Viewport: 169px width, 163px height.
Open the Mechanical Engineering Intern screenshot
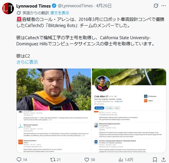129,132
